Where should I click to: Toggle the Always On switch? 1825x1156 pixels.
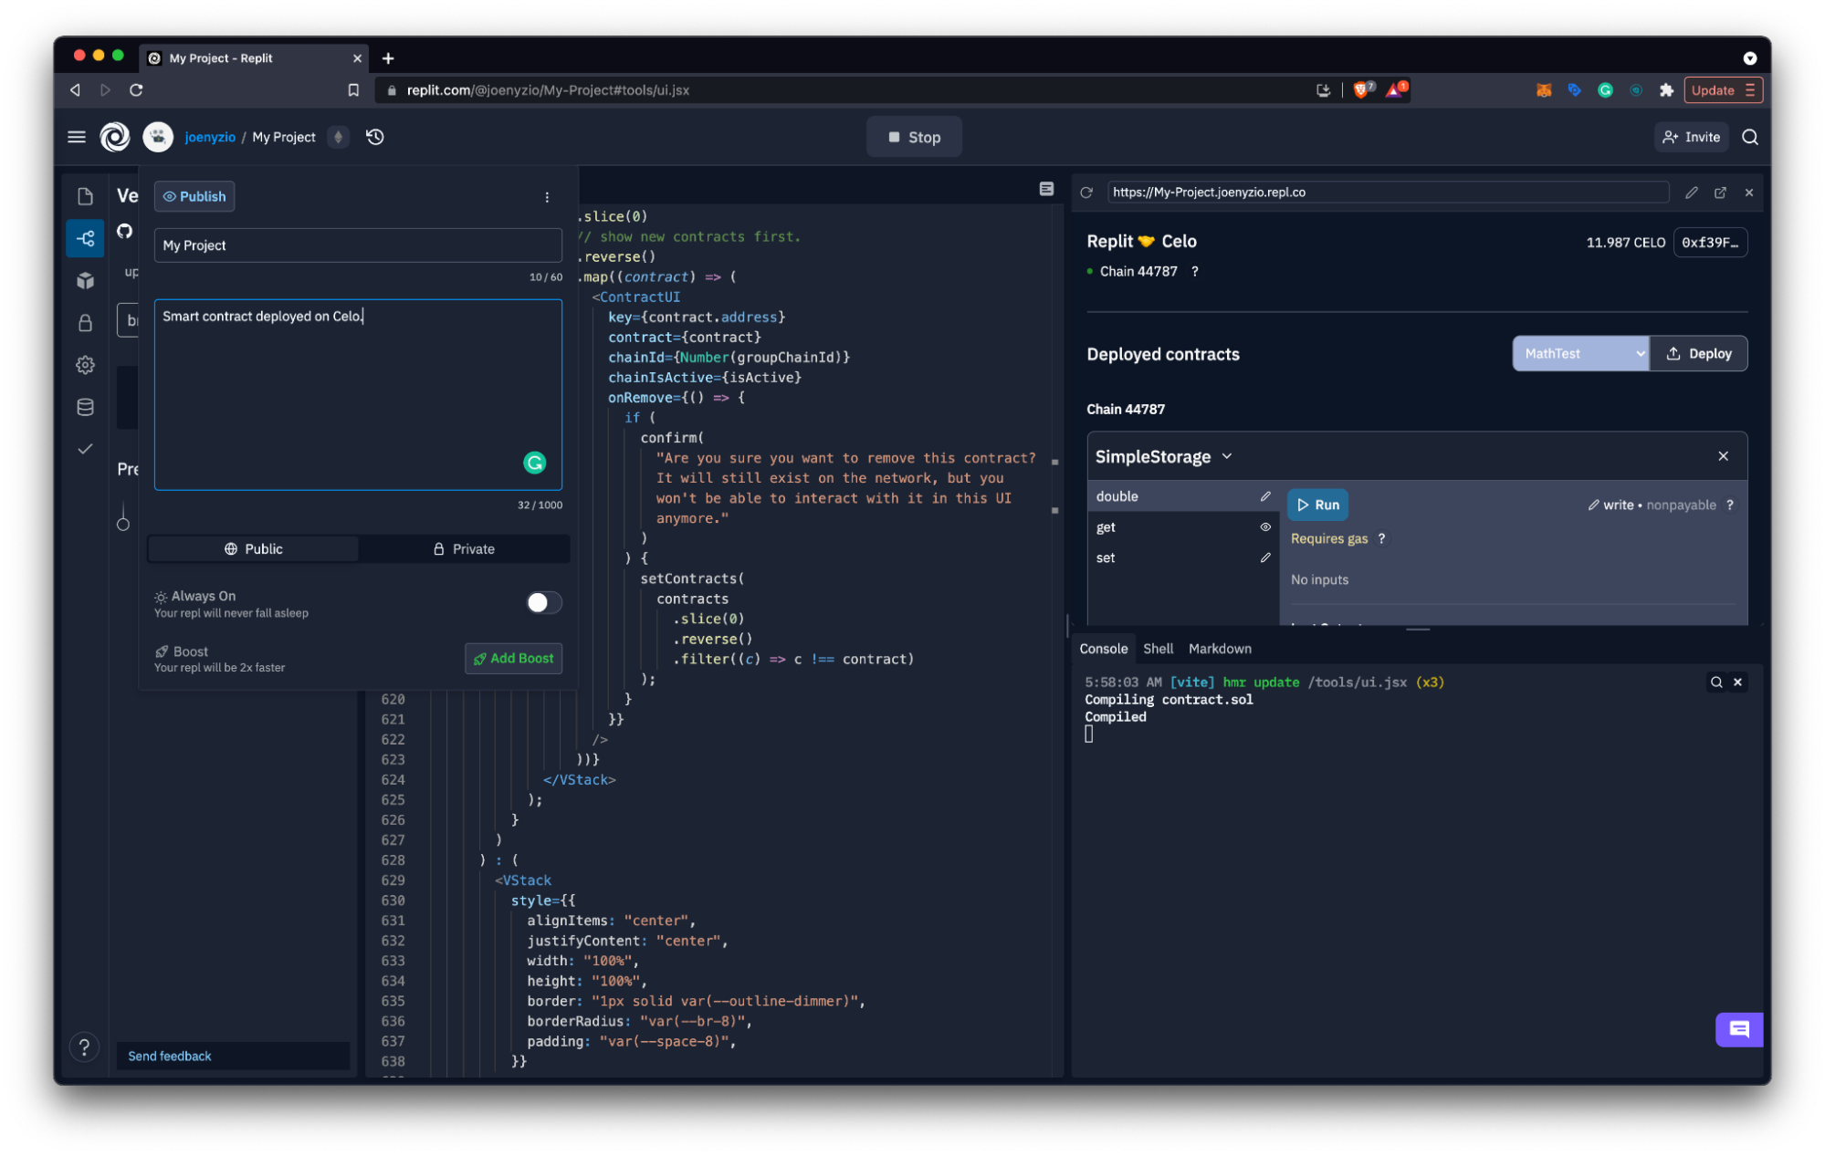pyautogui.click(x=543, y=603)
